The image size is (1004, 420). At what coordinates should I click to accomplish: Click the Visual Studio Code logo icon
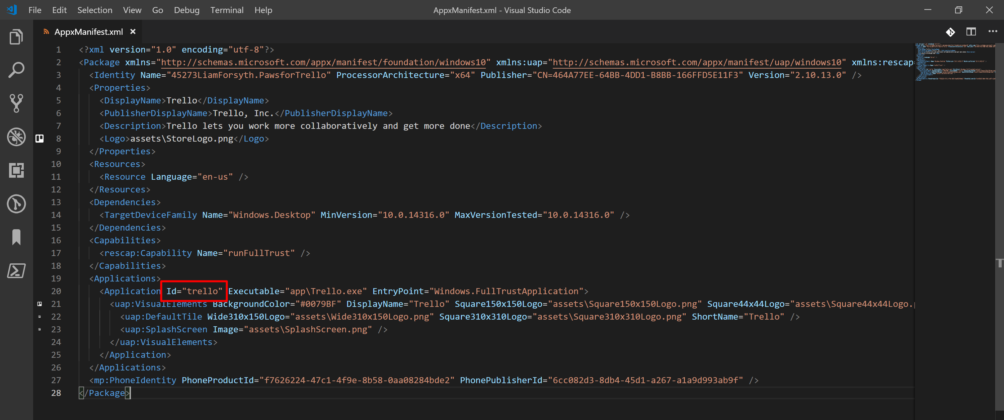tap(12, 10)
